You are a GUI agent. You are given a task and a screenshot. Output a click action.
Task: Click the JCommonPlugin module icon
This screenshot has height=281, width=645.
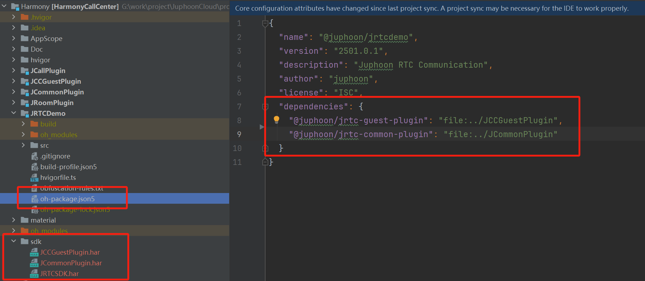click(x=25, y=92)
